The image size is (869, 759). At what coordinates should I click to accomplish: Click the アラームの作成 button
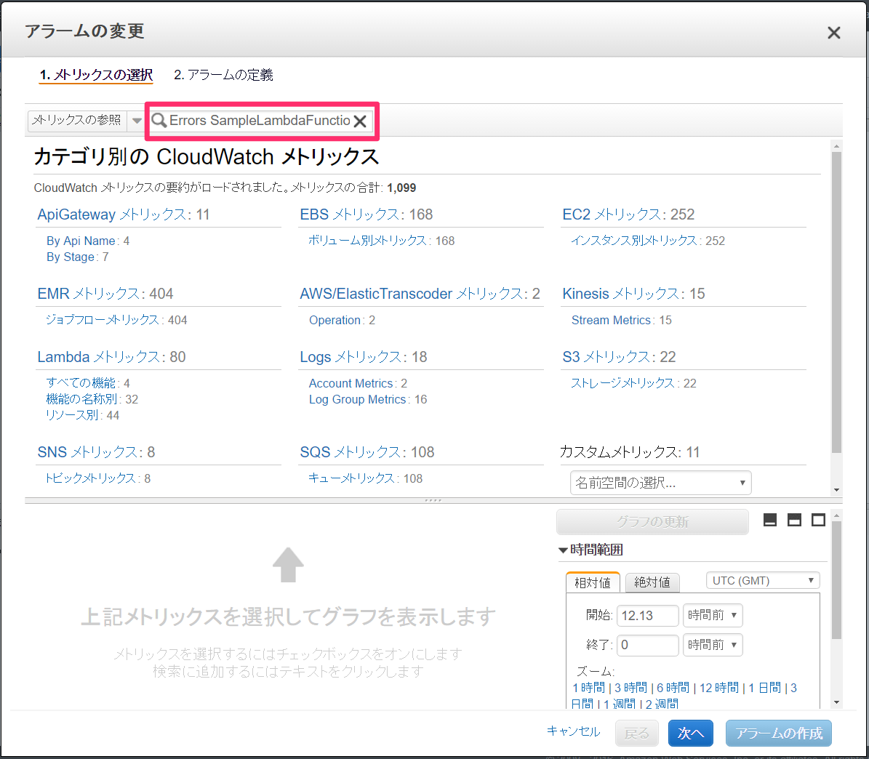click(x=779, y=734)
